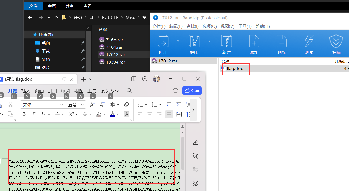Expand the numbered list style arrow

coord(159,105)
